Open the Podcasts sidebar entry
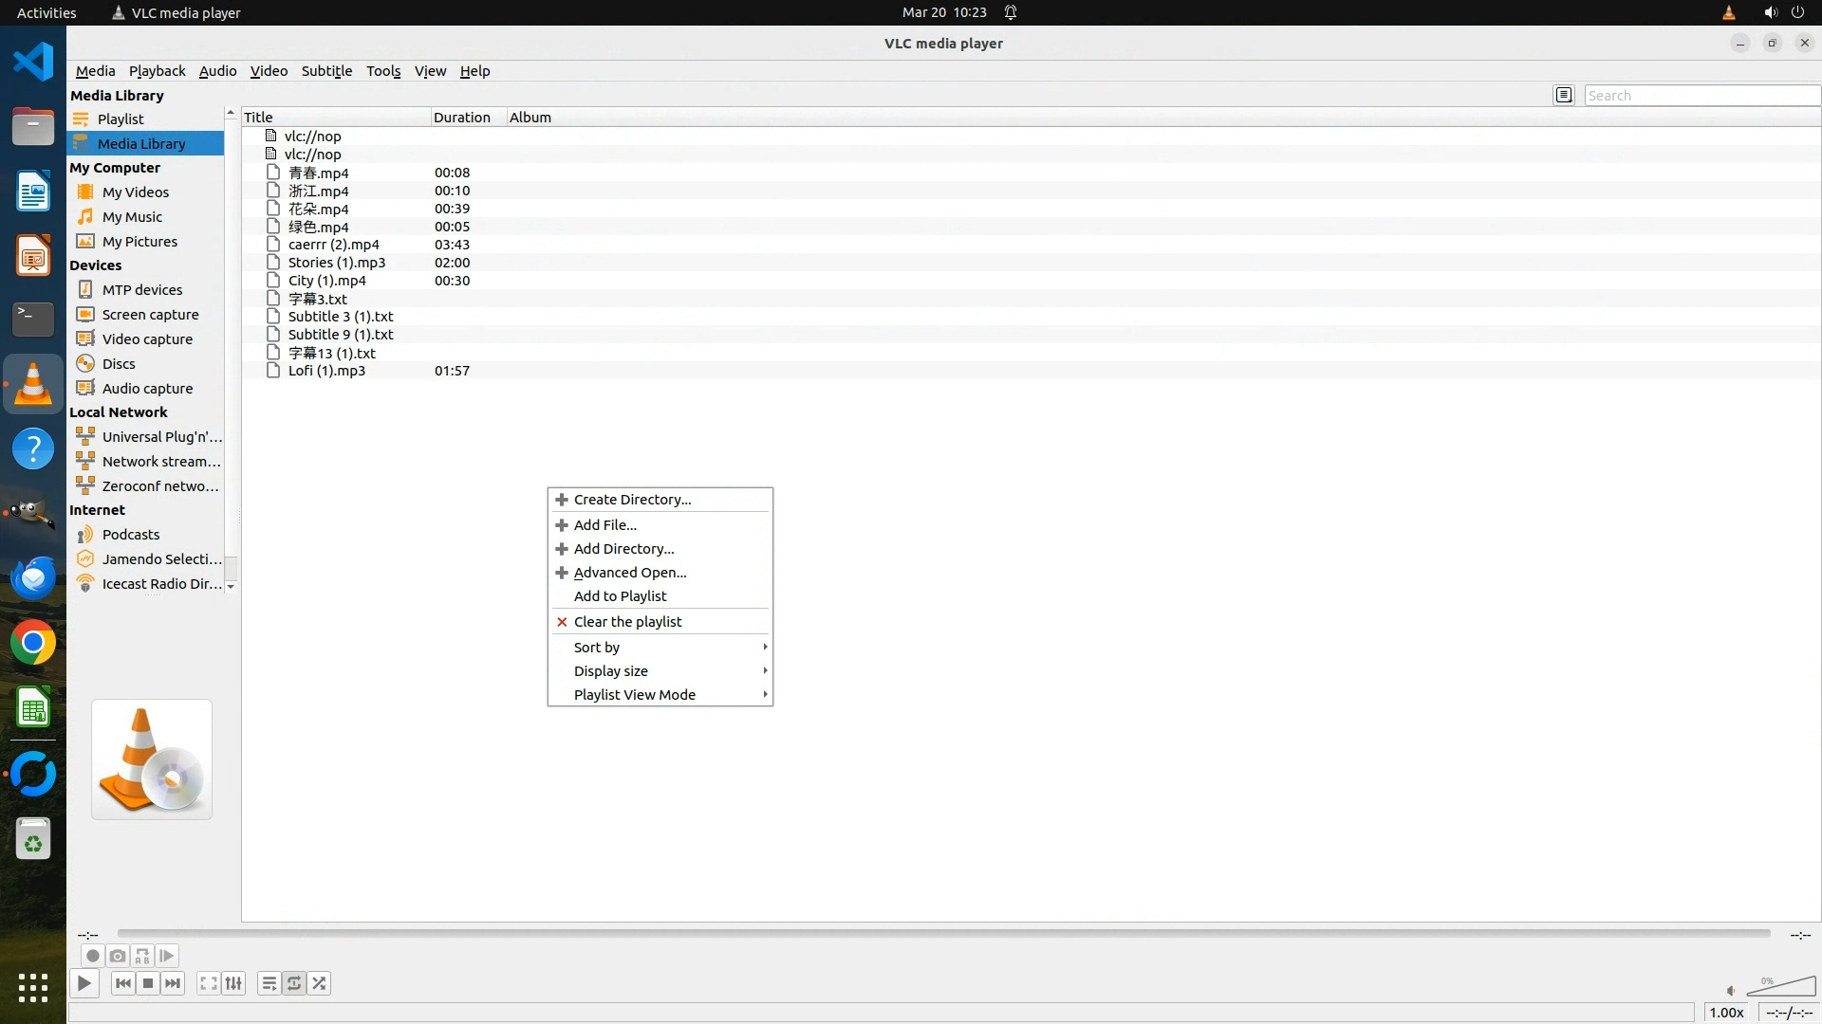The width and height of the screenshot is (1822, 1024). point(131,534)
